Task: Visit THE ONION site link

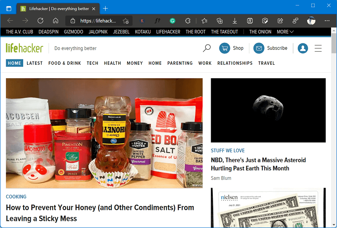Action: click(260, 32)
